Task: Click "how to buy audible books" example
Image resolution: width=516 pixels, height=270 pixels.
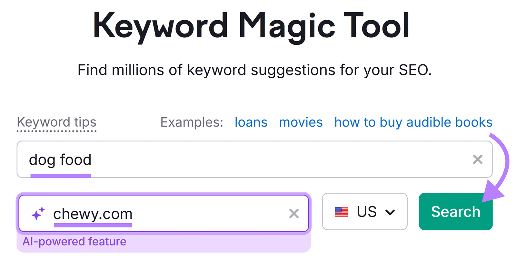Action: [x=413, y=122]
